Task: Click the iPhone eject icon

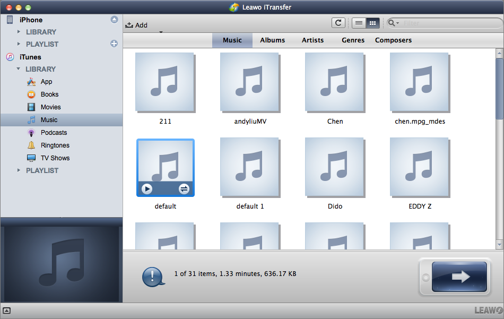Action: tap(114, 20)
